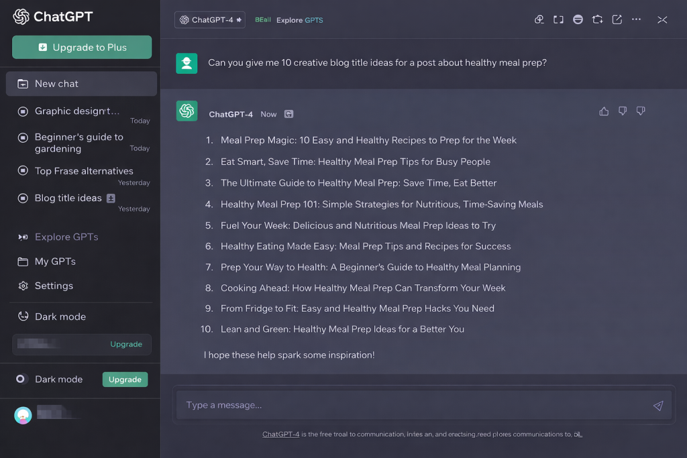This screenshot has width=687, height=458.
Task: Click title 5 Fuel Your Week
Action: click(x=358, y=225)
